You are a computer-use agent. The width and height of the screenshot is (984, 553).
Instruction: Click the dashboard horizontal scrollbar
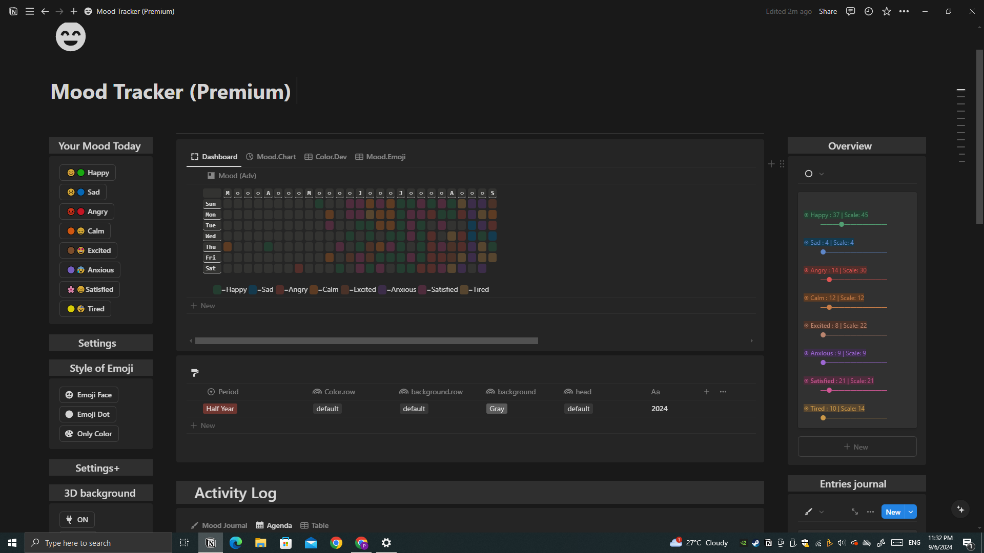[366, 341]
